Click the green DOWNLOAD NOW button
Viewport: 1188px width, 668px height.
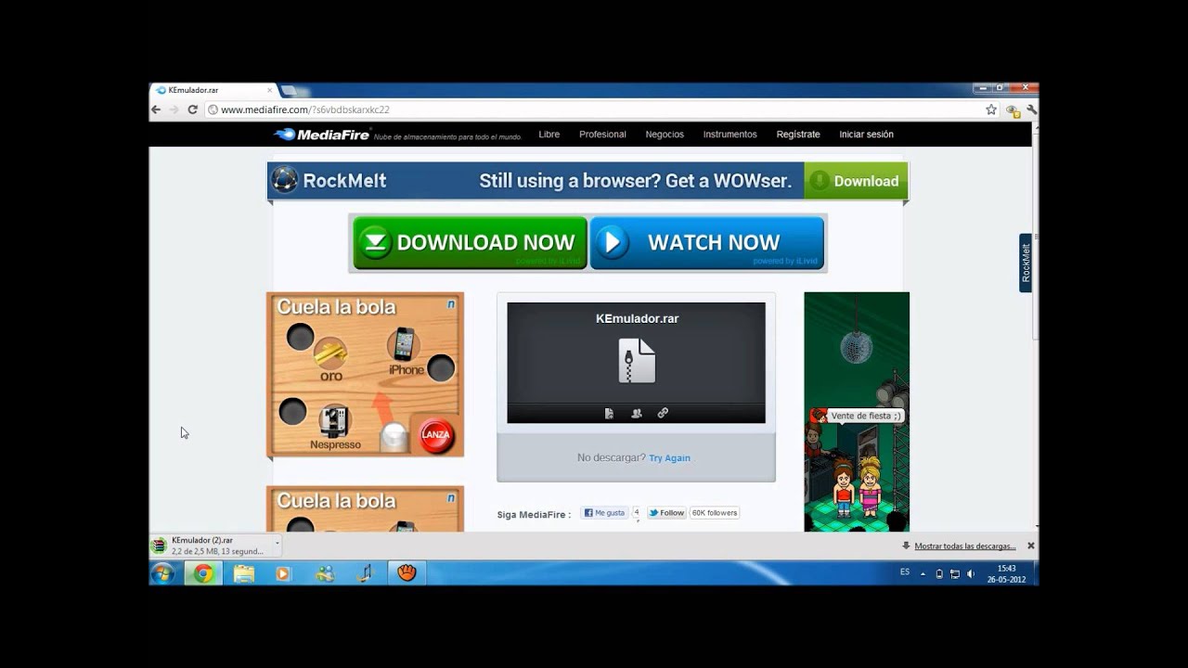tap(470, 243)
